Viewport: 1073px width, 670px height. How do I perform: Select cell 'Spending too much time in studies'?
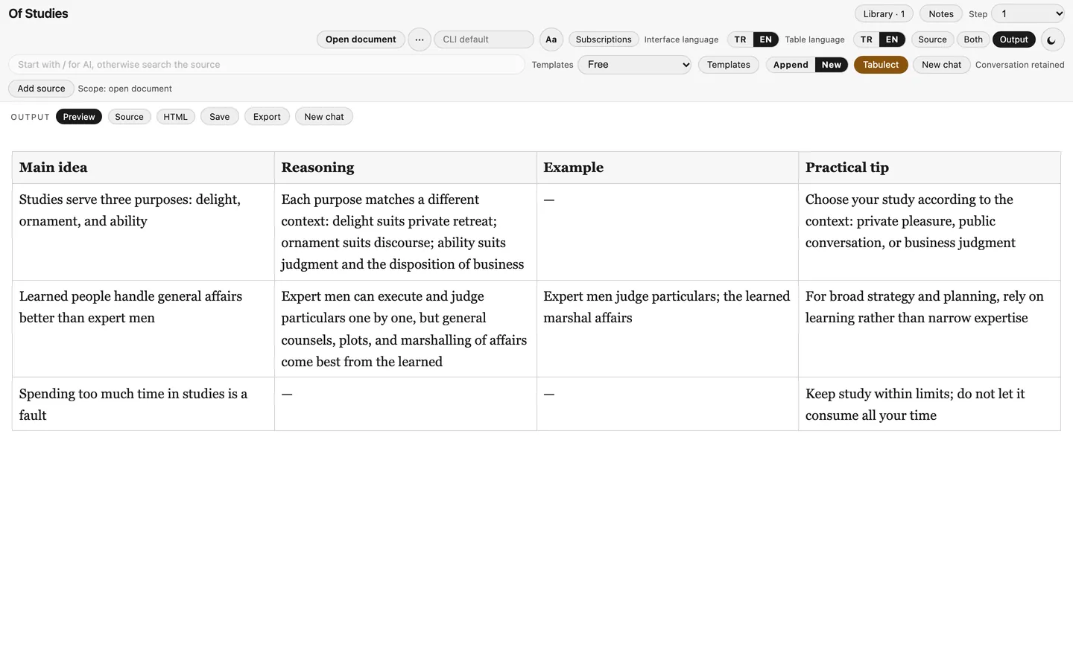click(x=143, y=404)
